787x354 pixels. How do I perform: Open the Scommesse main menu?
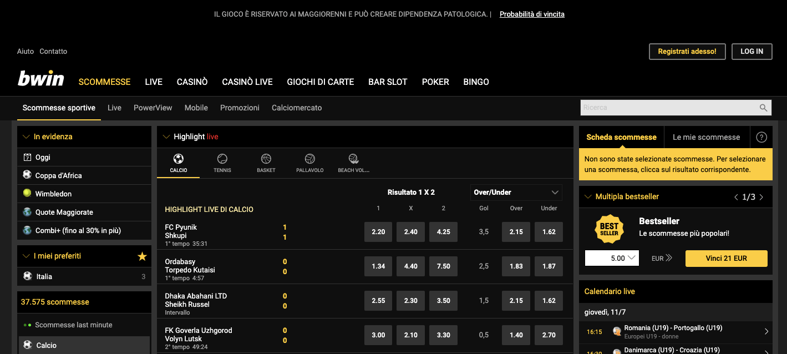pos(104,82)
